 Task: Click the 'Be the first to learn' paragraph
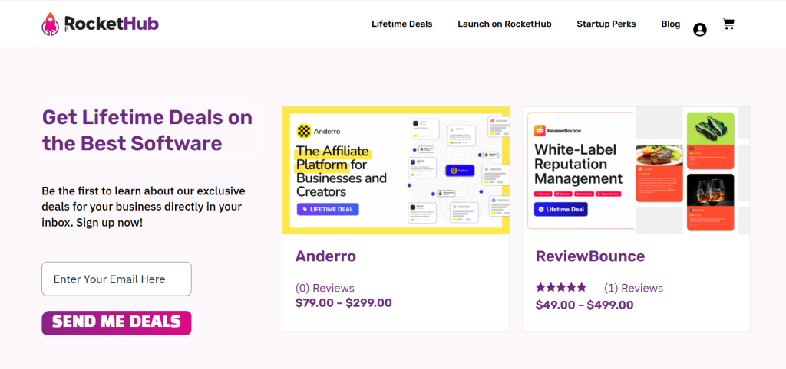pyautogui.click(x=144, y=207)
